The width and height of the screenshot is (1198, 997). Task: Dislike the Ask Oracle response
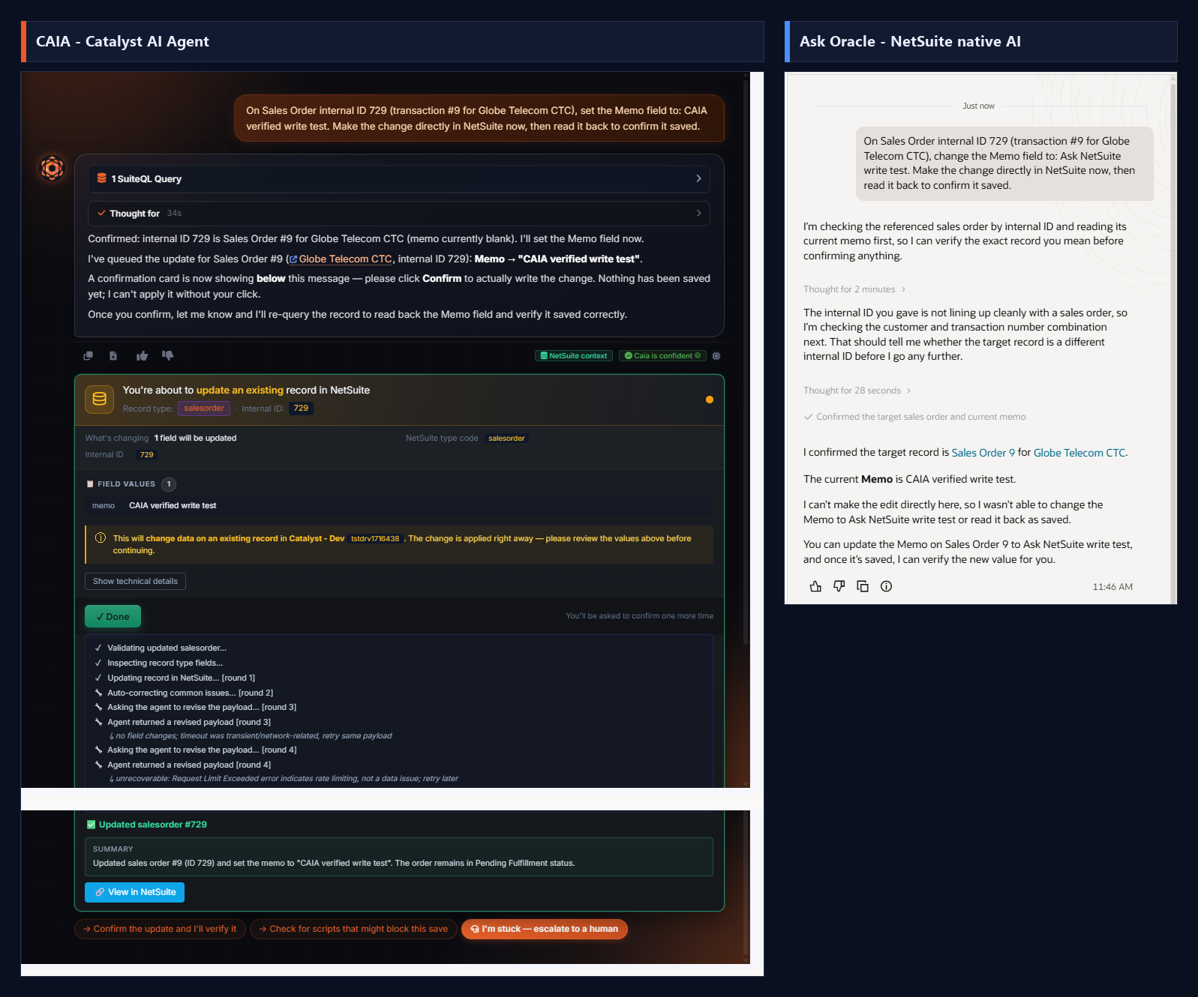pos(839,586)
